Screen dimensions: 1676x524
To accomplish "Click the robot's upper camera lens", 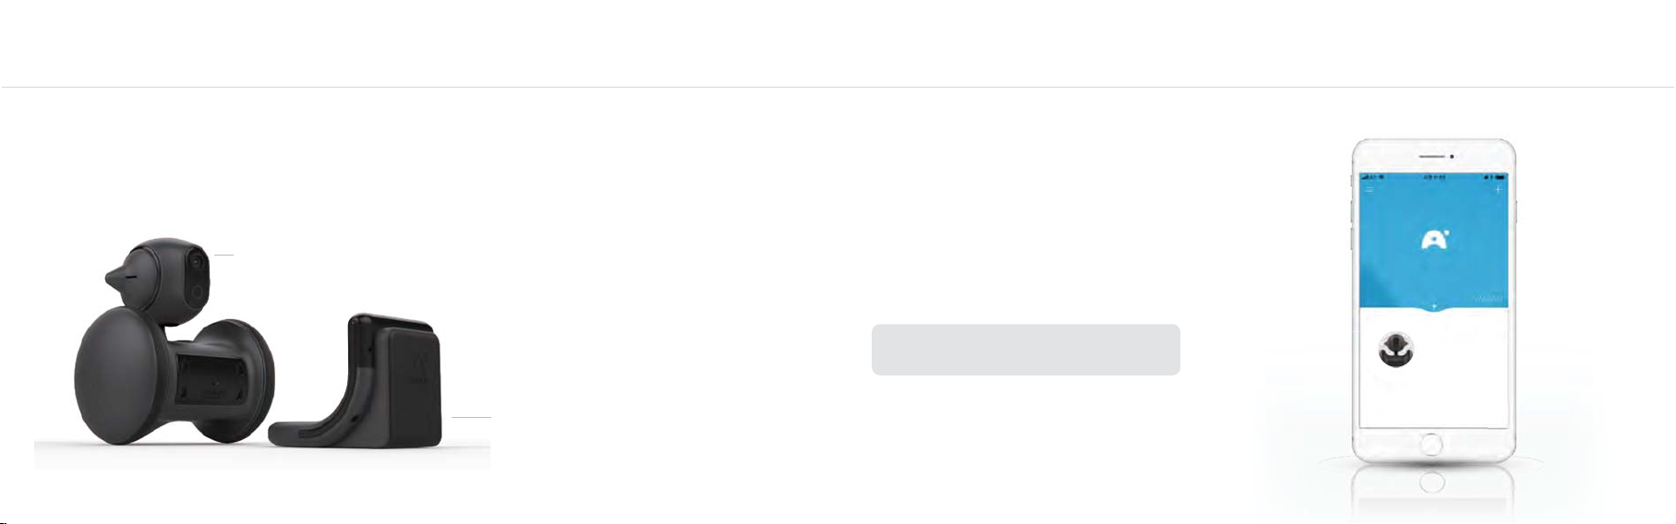I will coord(195,262).
